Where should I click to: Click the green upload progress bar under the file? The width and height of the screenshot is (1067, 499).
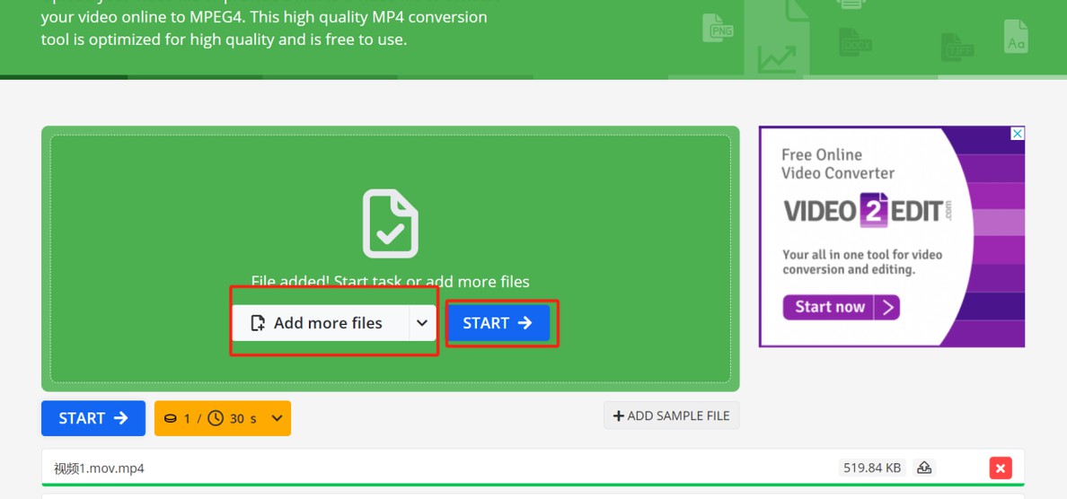533,485
